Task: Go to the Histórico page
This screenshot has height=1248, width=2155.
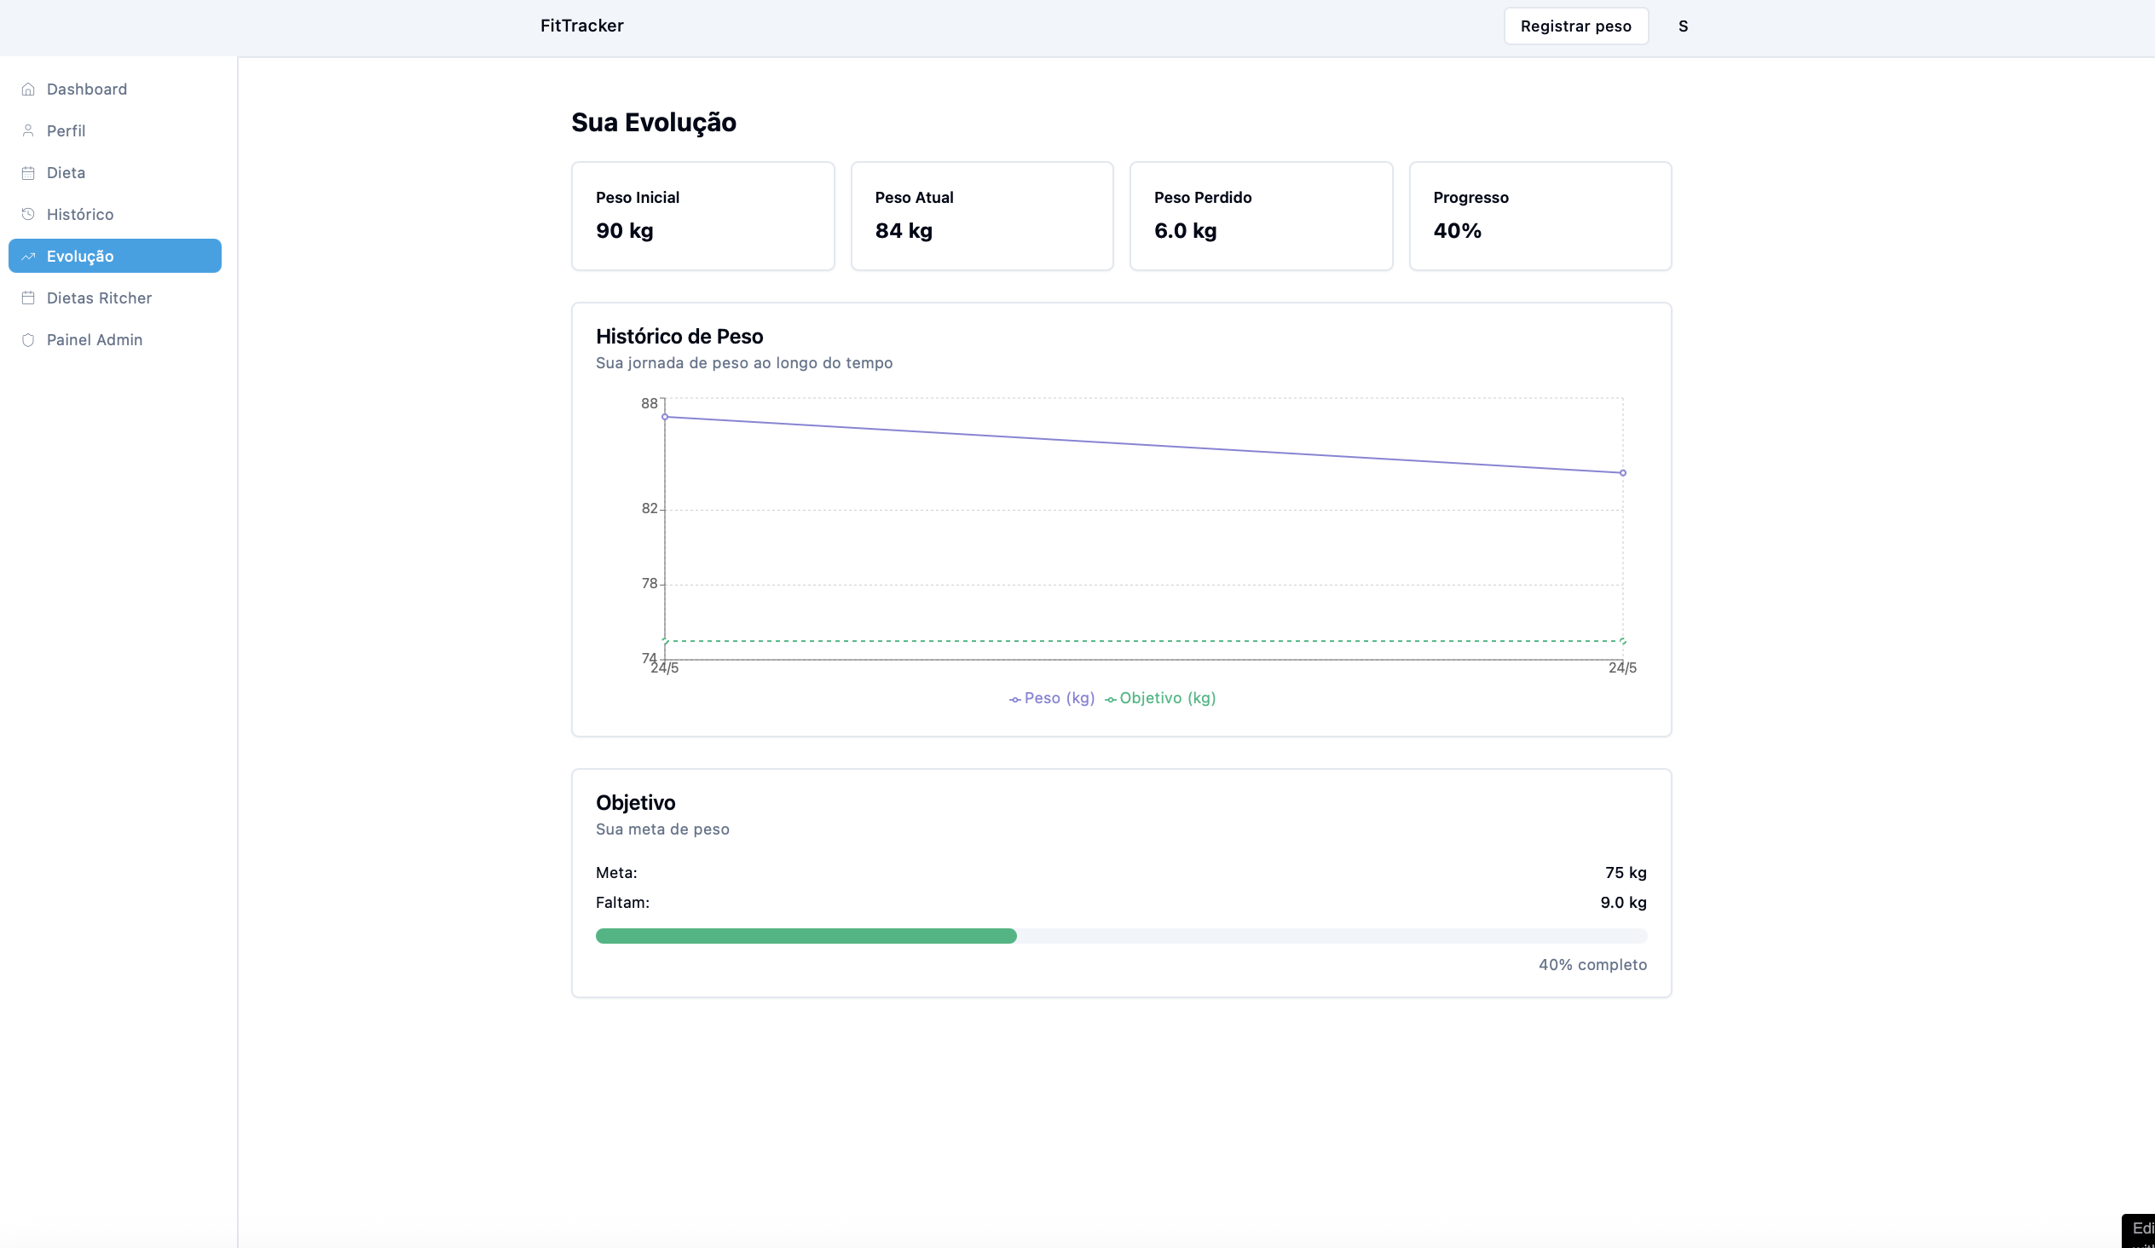Action: (x=79, y=214)
